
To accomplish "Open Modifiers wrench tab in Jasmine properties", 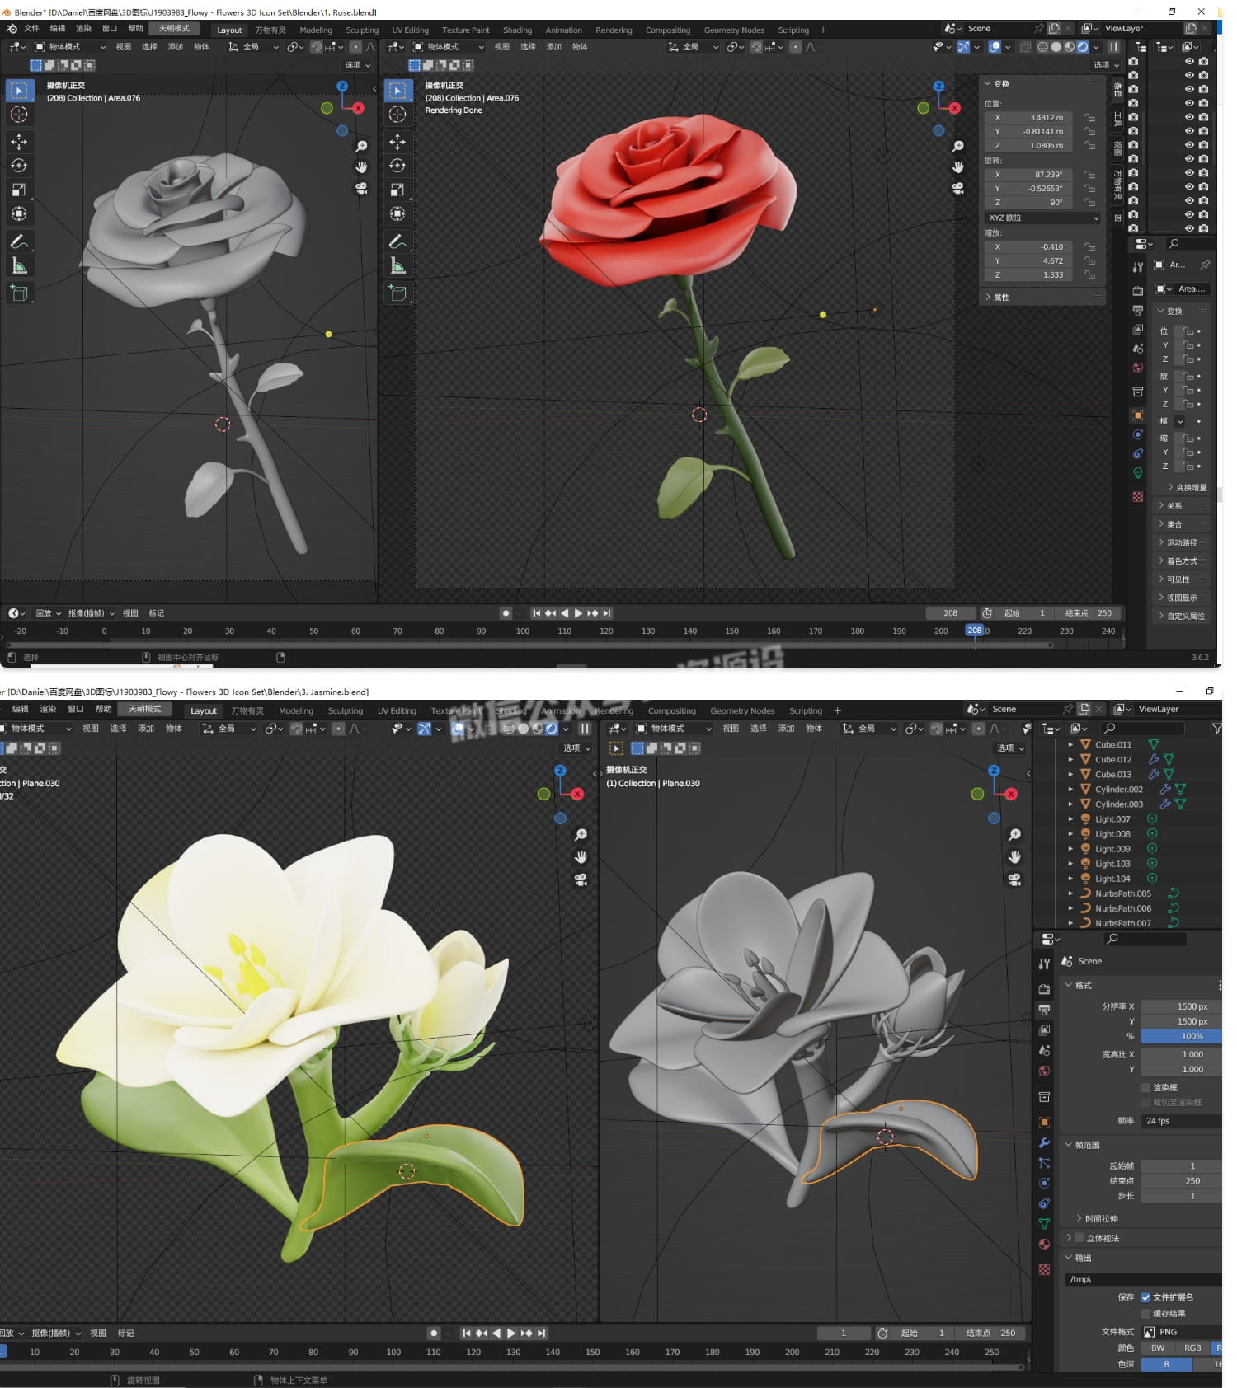I will 1044,1142.
